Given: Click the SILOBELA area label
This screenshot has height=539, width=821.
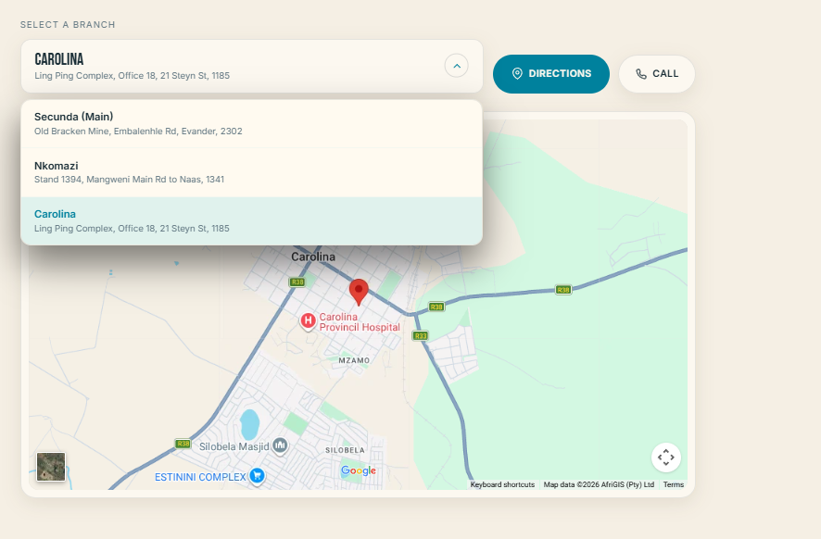Looking at the screenshot, I should coord(345,450).
